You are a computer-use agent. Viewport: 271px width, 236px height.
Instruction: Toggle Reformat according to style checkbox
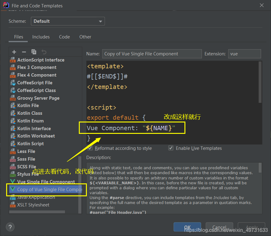(x=90, y=148)
